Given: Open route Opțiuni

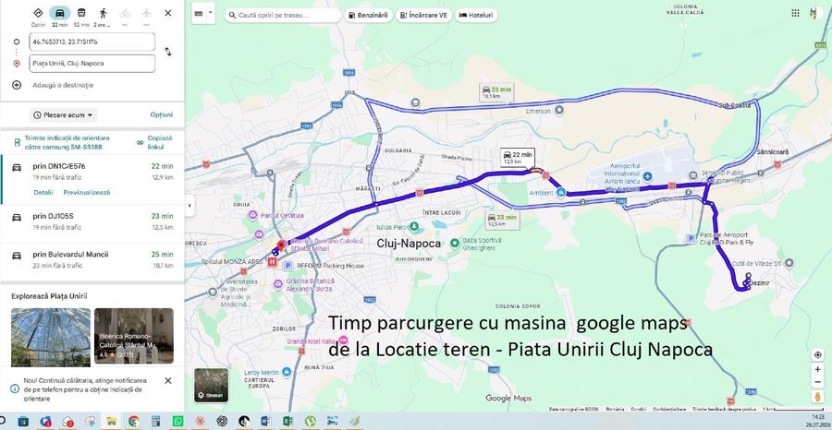Looking at the screenshot, I should [161, 115].
